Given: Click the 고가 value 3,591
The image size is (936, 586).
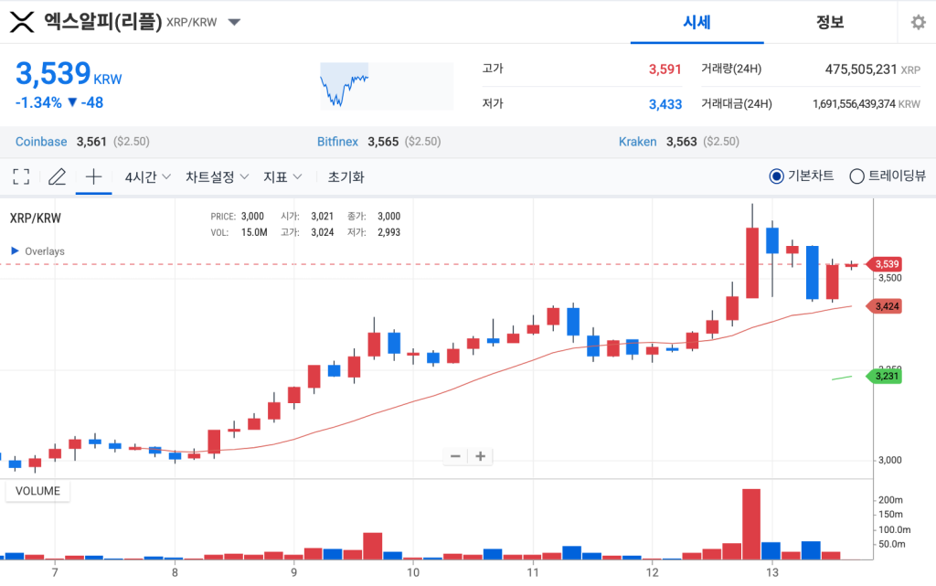Looking at the screenshot, I should point(665,69).
